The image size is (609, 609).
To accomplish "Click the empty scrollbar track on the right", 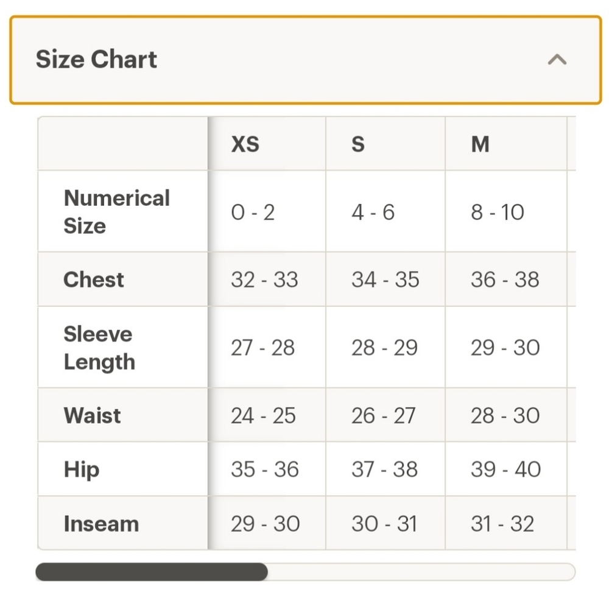I will pos(421,572).
